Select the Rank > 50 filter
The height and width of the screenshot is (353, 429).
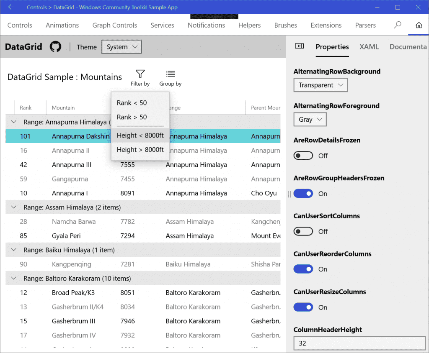[x=140, y=117]
